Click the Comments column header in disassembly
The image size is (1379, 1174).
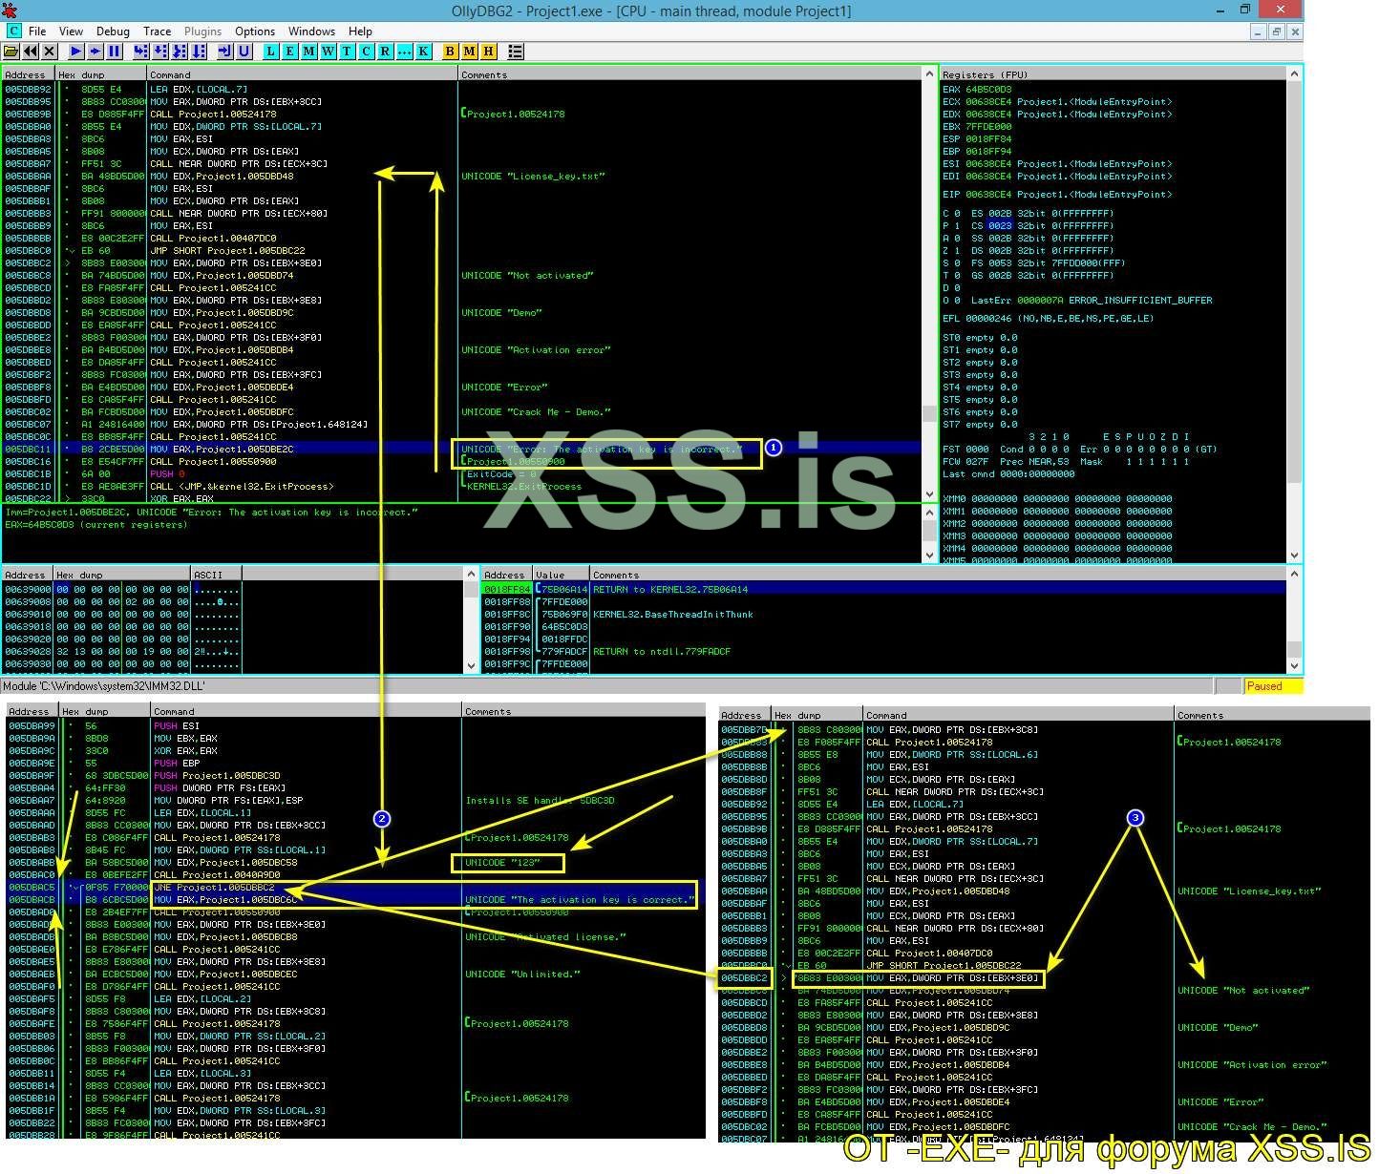484,74
